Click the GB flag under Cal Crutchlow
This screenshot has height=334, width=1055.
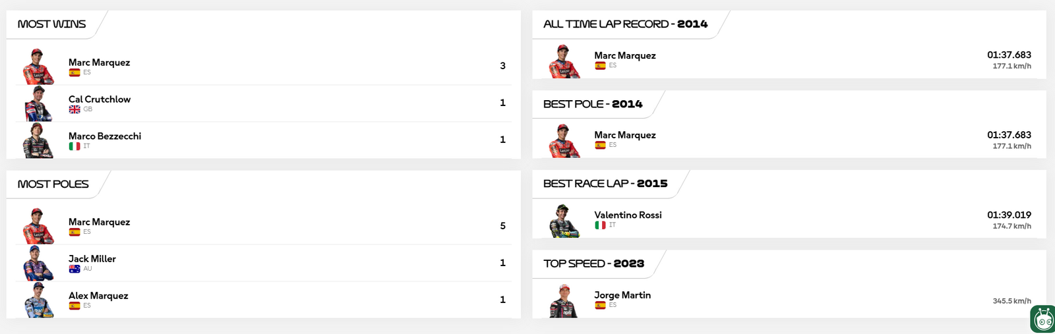[x=75, y=109]
